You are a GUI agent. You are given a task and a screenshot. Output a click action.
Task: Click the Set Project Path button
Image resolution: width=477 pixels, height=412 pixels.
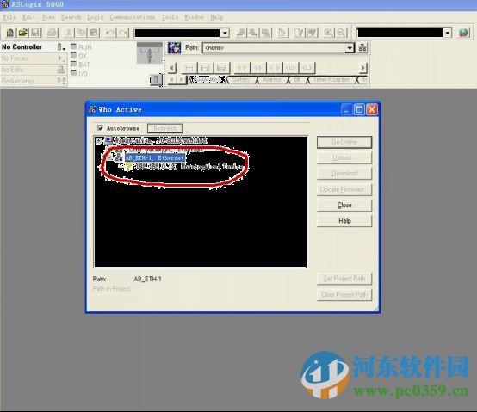point(344,279)
